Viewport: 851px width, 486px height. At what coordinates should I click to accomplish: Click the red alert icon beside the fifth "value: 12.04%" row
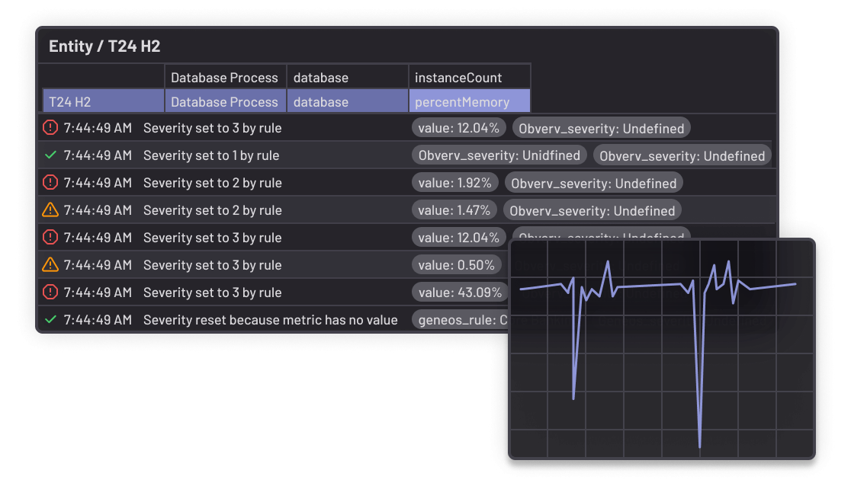pos(50,237)
